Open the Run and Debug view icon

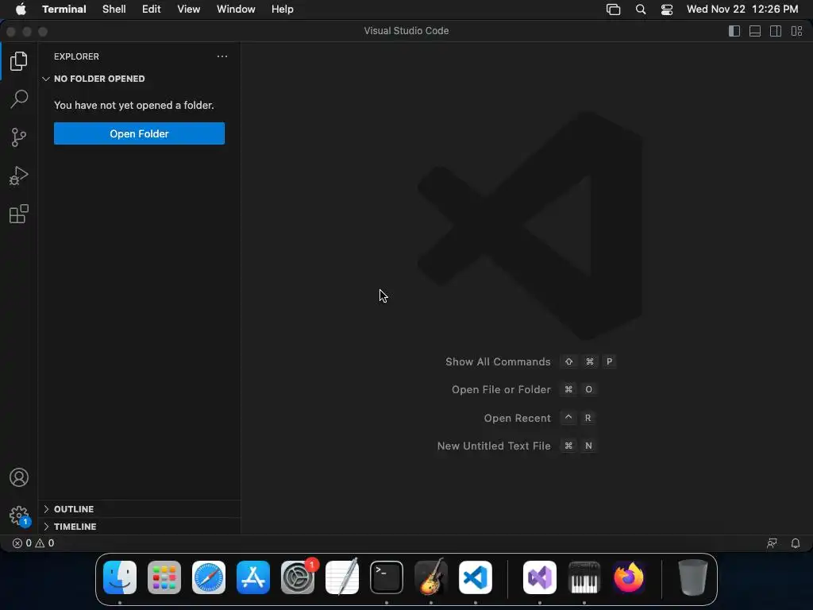point(19,176)
